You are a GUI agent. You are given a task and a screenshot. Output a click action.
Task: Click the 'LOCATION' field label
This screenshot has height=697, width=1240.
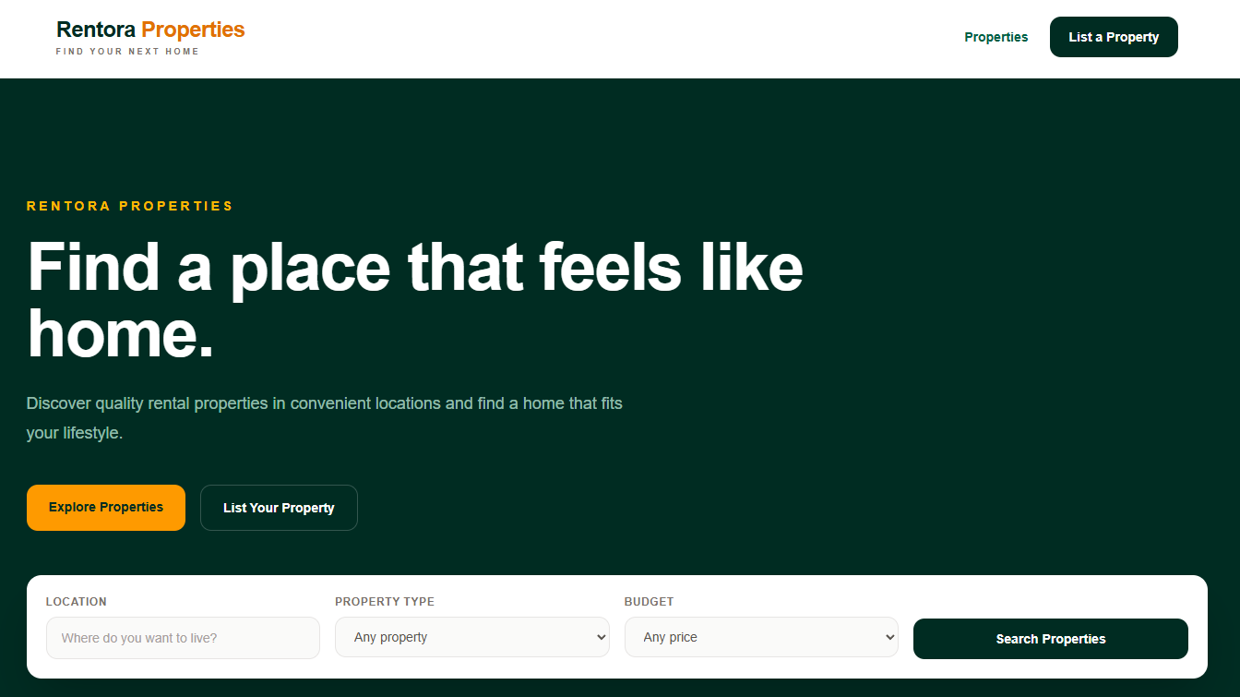(x=77, y=601)
